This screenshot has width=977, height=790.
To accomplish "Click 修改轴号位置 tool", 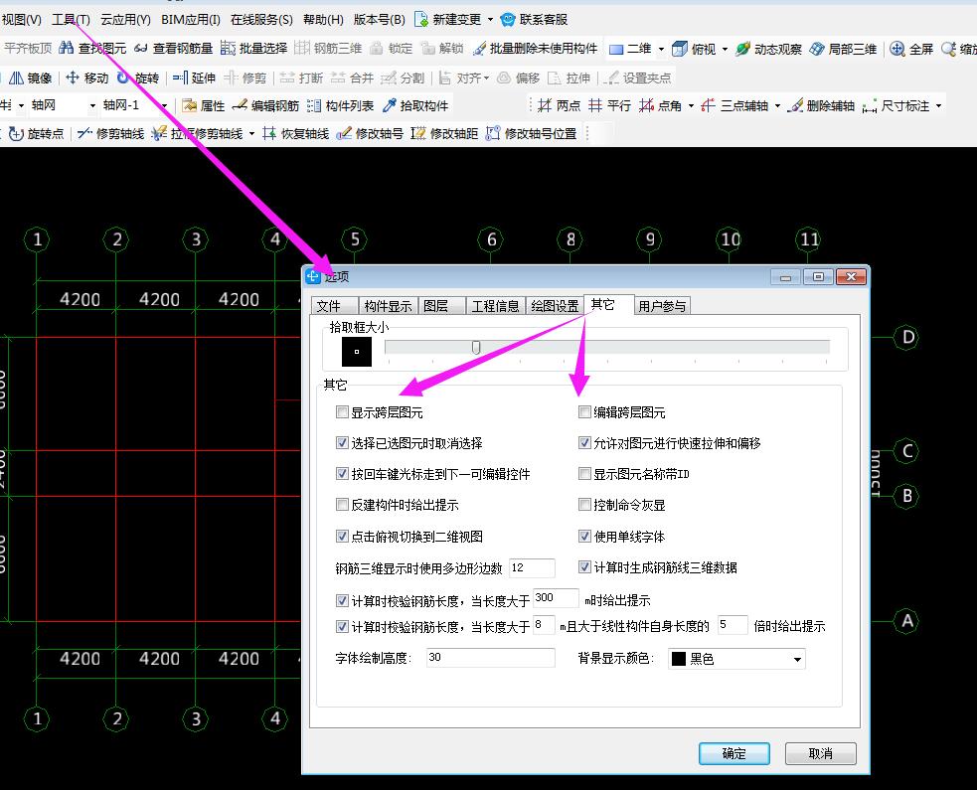I will tap(532, 133).
